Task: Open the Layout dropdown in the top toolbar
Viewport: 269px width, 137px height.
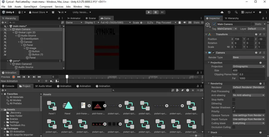Action: 248,12
